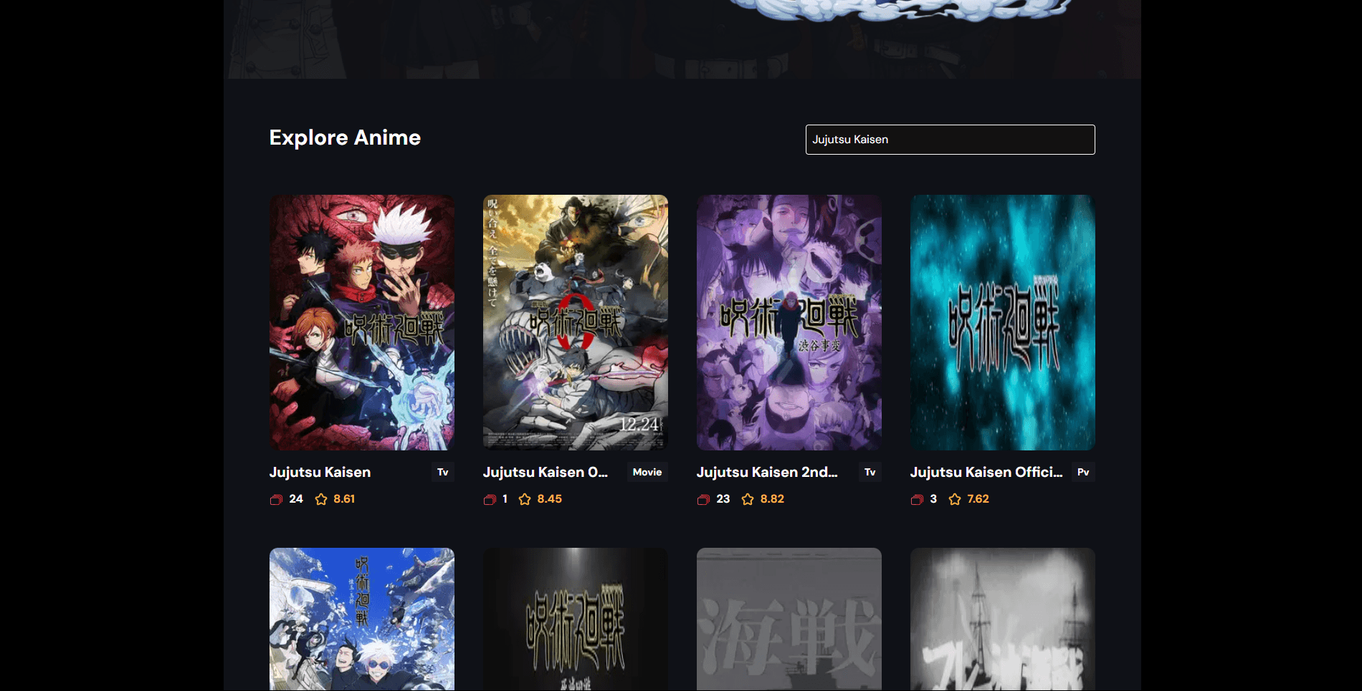Open the grayscale ship poster thumbnail
Image resolution: width=1362 pixels, height=691 pixels.
pyautogui.click(x=1003, y=619)
